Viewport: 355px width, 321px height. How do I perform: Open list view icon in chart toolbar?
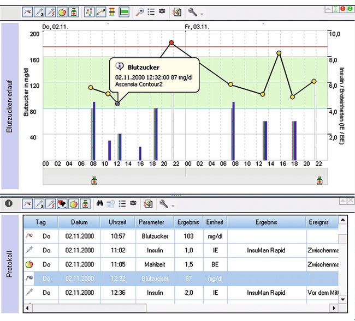(x=151, y=12)
